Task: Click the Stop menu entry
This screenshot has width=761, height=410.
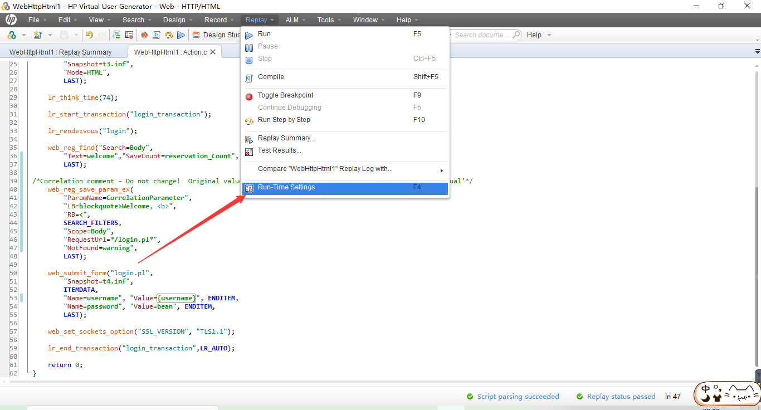Action: coord(345,58)
